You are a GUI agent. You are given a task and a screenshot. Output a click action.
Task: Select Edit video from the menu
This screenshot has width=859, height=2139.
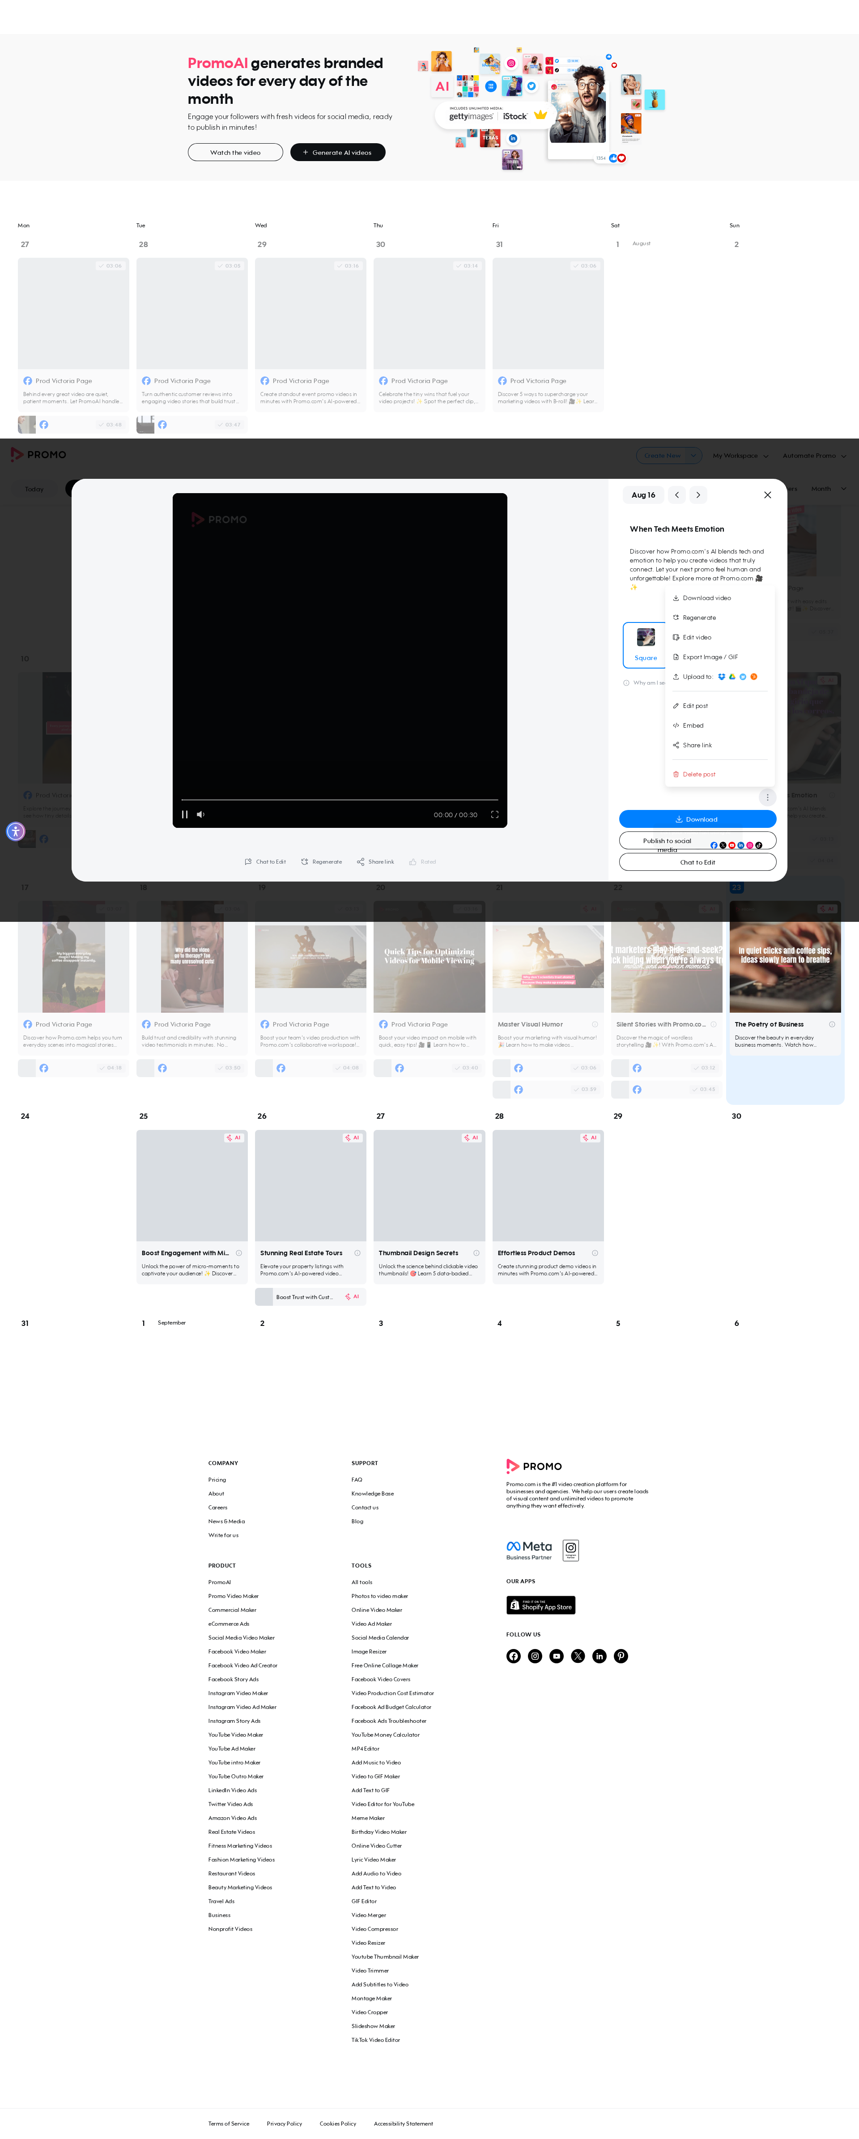720,638
